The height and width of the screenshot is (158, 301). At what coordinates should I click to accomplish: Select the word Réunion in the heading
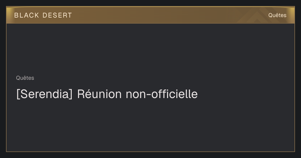coord(99,94)
